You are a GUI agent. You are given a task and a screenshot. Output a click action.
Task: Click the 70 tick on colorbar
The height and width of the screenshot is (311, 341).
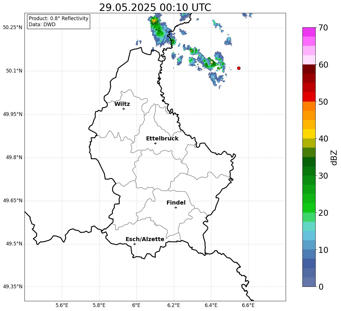(323, 28)
